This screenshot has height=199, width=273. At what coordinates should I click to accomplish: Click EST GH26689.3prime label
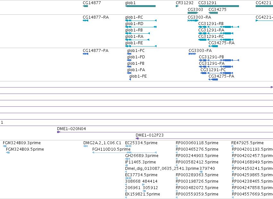(x=142, y=156)
